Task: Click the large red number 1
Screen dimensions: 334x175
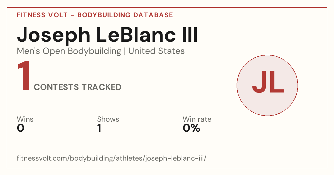Action: [x=24, y=76]
